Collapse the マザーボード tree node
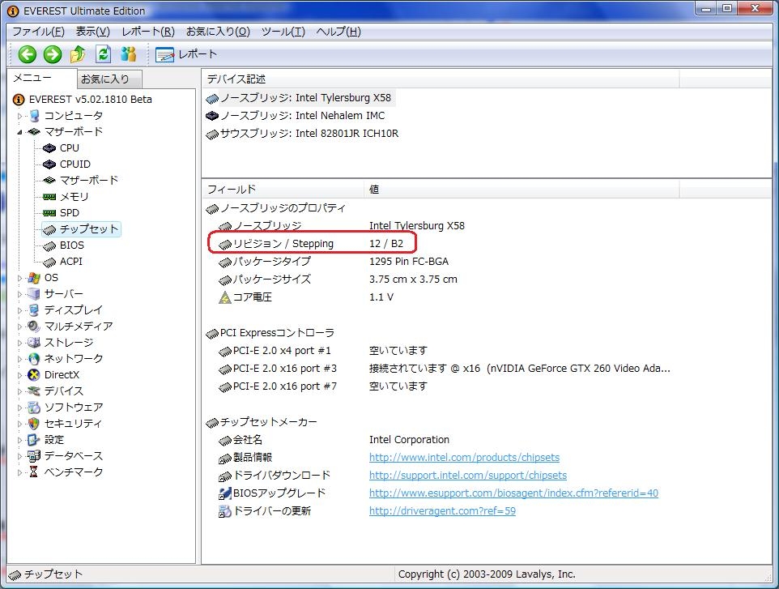The image size is (779, 589). click(x=20, y=132)
